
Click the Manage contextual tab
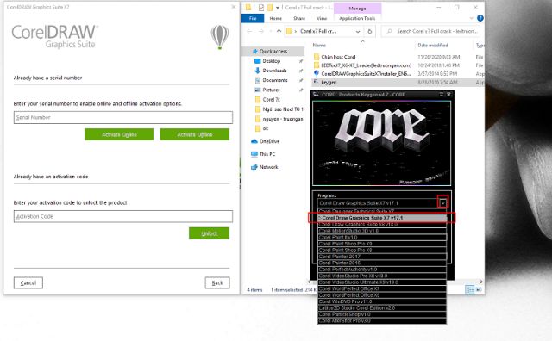[x=357, y=8]
